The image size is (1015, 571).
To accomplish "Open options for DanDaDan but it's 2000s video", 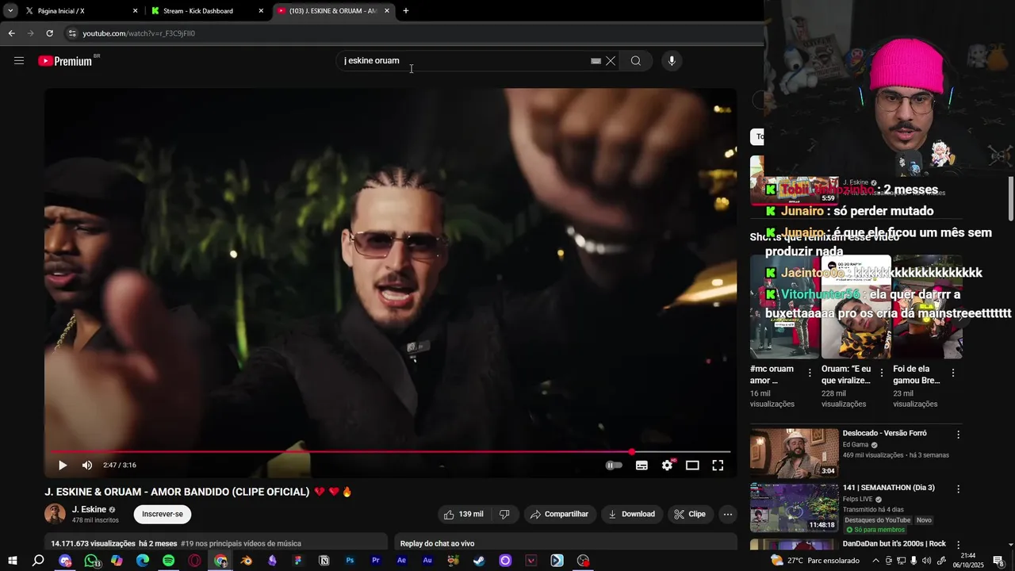I will [x=958, y=544].
